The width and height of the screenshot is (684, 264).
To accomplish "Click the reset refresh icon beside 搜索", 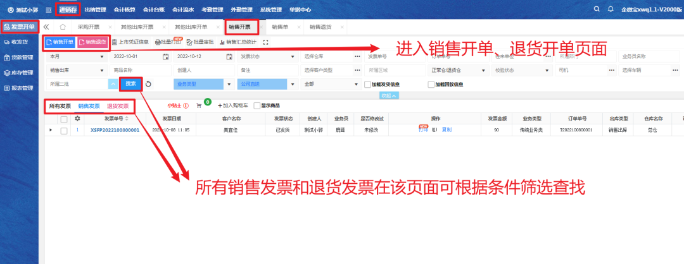I will coord(148,83).
